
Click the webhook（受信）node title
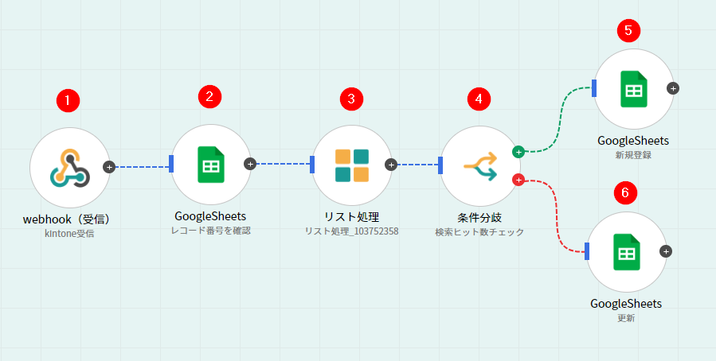[67, 219]
